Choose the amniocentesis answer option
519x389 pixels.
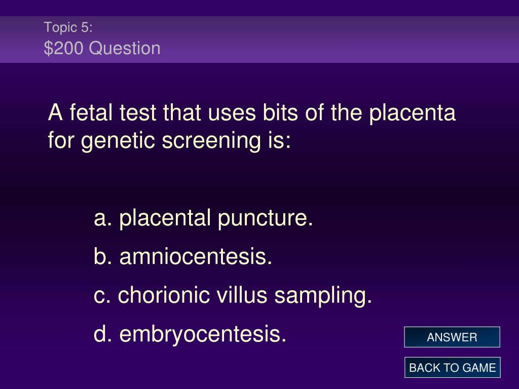(x=183, y=256)
